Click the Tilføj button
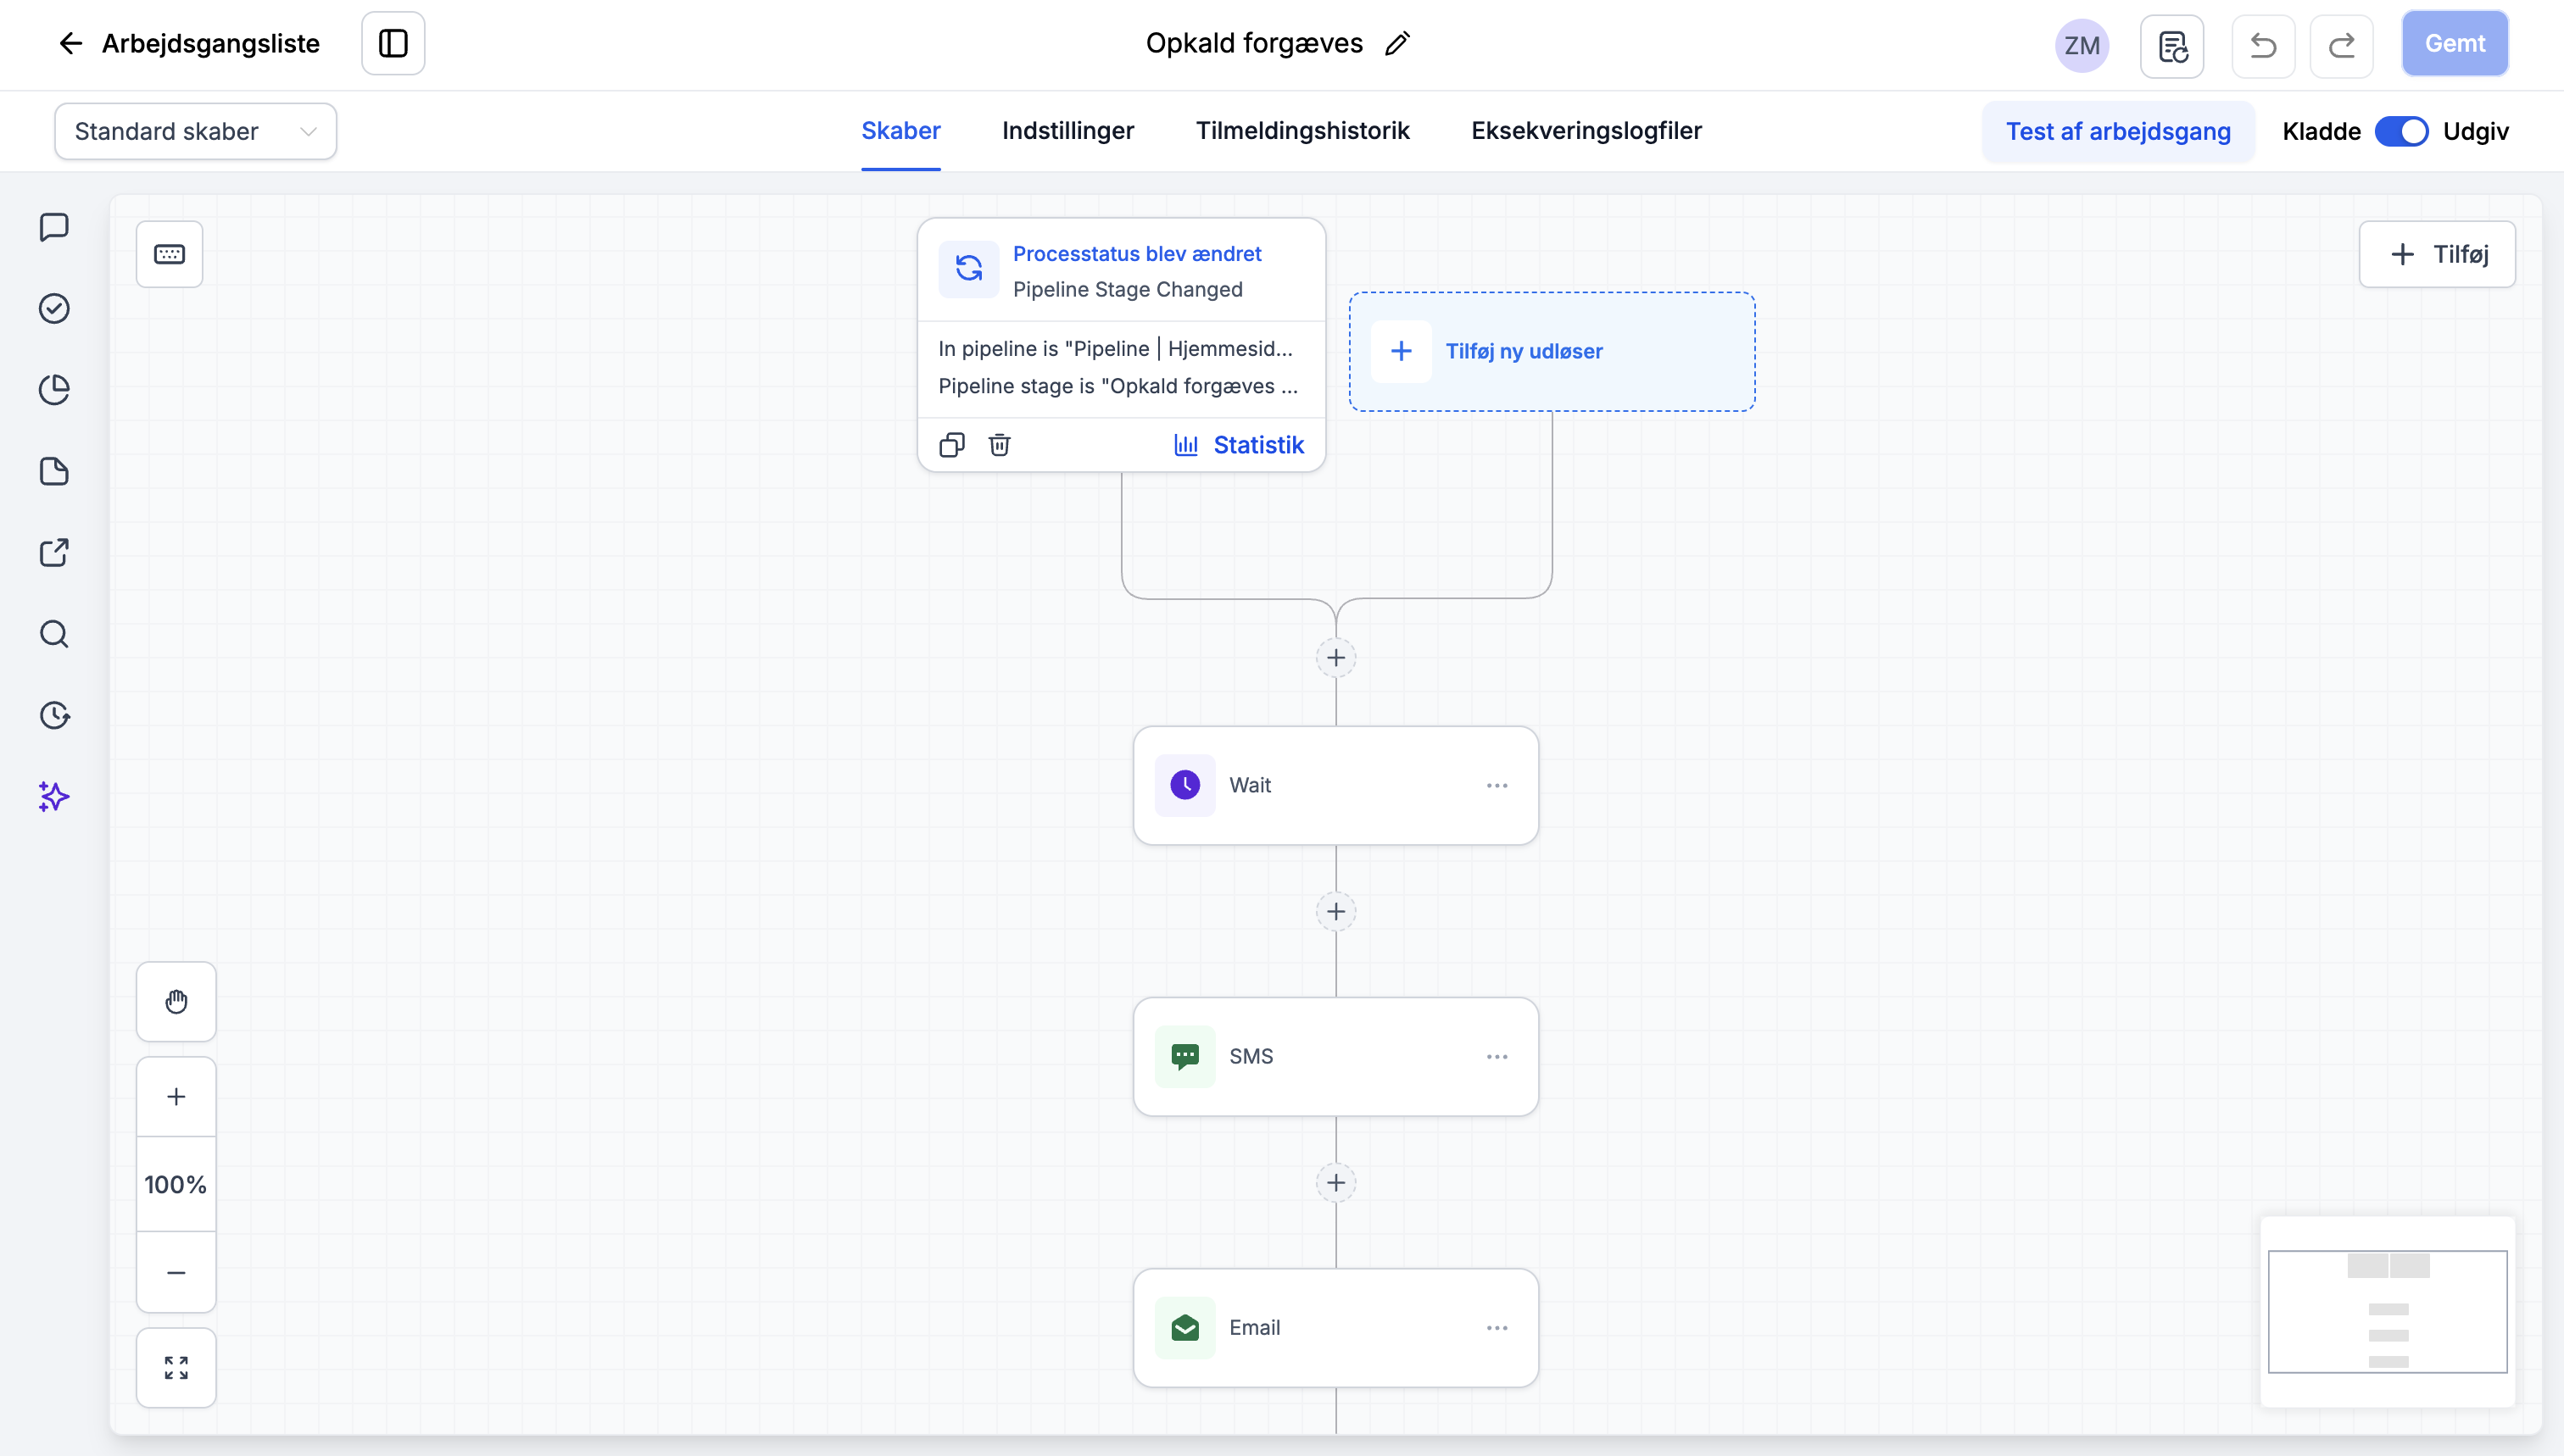The height and width of the screenshot is (1456, 2564). point(2437,254)
